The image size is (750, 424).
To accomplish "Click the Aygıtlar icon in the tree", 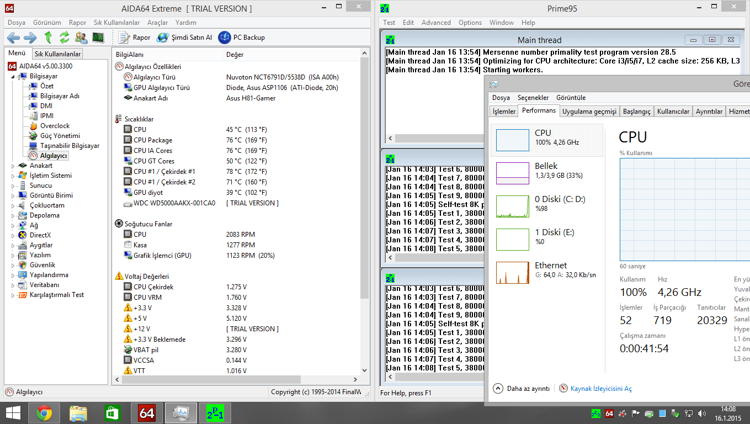I will click(23, 245).
